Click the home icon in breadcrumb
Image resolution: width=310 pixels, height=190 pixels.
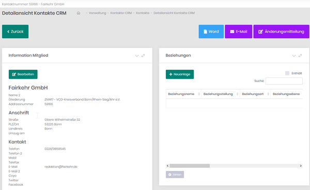79,13
